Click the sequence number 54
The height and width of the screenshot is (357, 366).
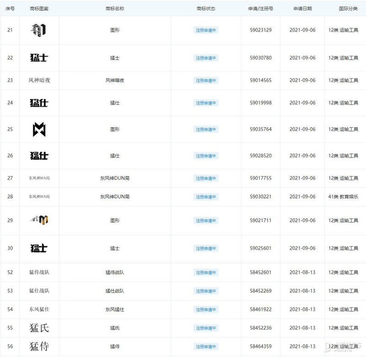click(10, 309)
